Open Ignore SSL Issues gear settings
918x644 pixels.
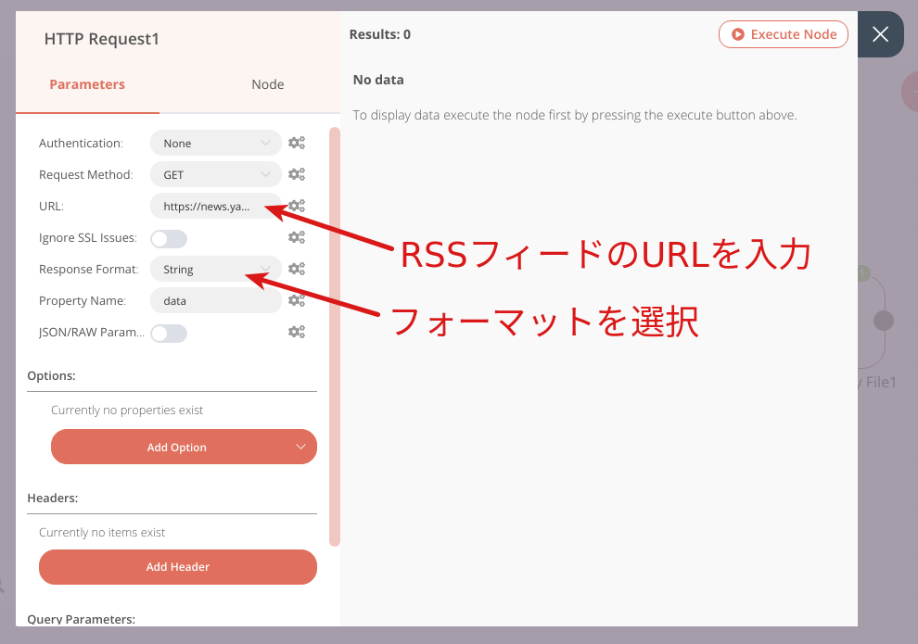point(296,237)
